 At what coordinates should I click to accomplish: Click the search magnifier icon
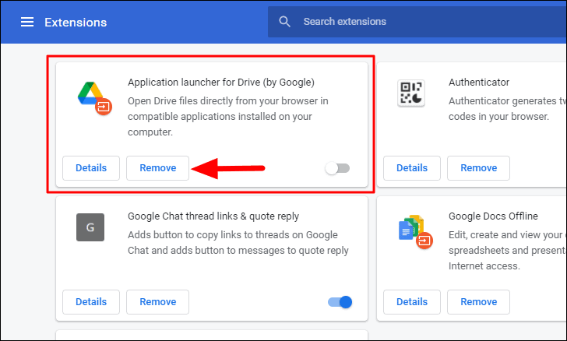coord(284,22)
